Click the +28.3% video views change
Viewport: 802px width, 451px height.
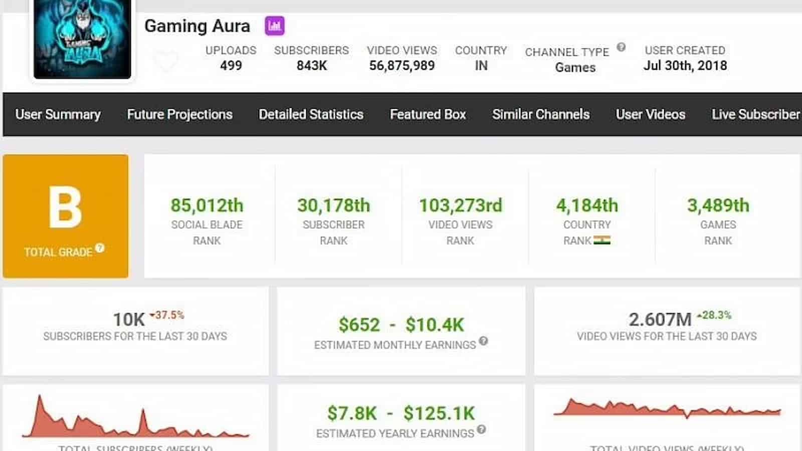(714, 315)
